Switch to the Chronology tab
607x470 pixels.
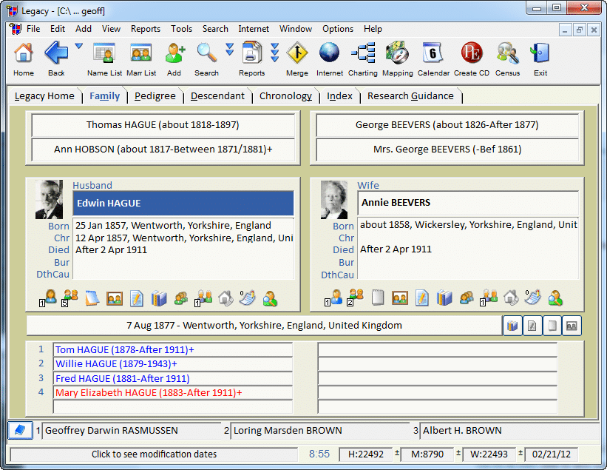tap(285, 96)
